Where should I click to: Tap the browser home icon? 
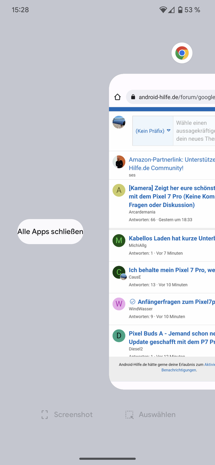(118, 97)
